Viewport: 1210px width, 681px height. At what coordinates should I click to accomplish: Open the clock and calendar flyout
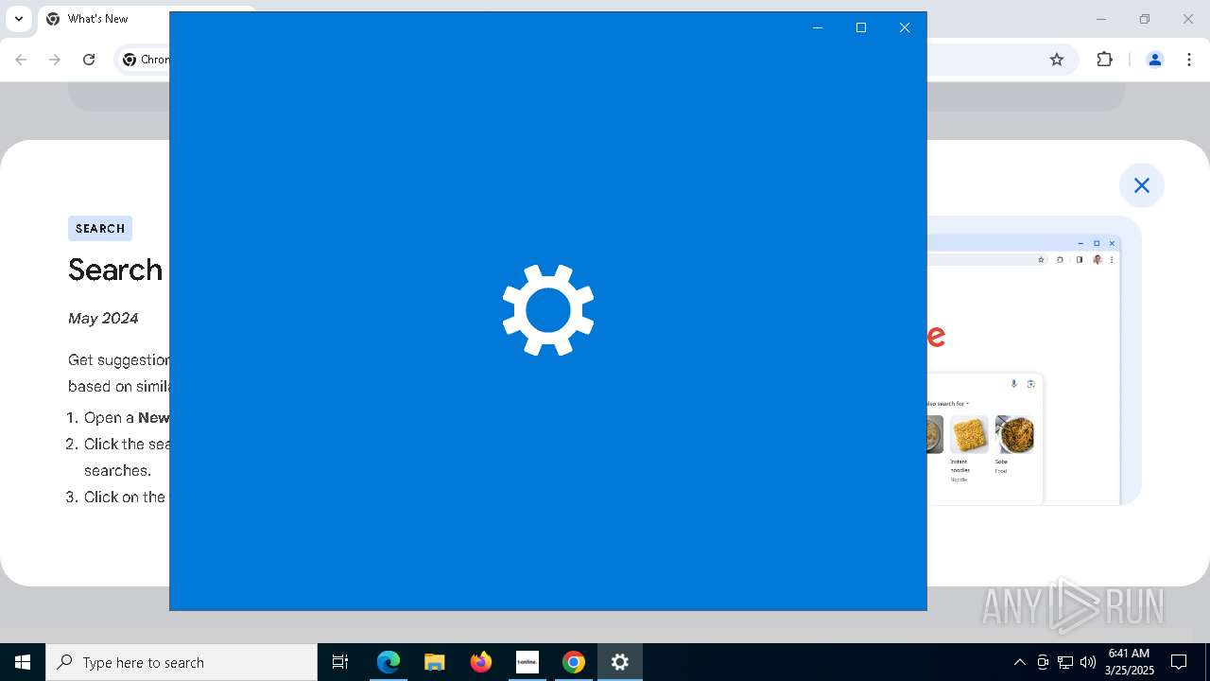pos(1131,662)
